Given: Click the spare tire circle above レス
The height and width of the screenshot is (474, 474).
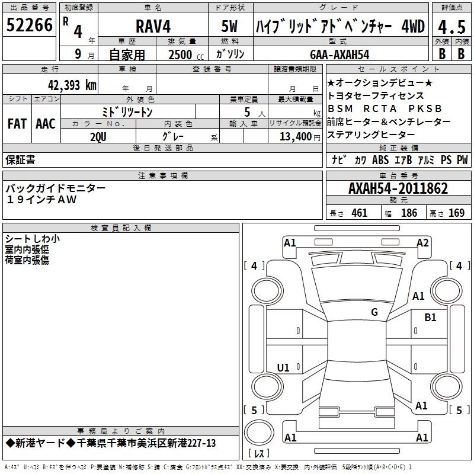Looking at the screenshot, I should click(x=259, y=433).
